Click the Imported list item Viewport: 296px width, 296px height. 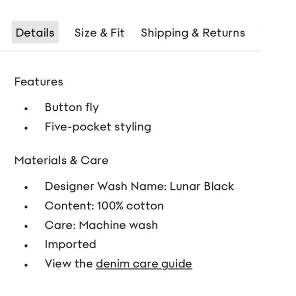(x=70, y=244)
